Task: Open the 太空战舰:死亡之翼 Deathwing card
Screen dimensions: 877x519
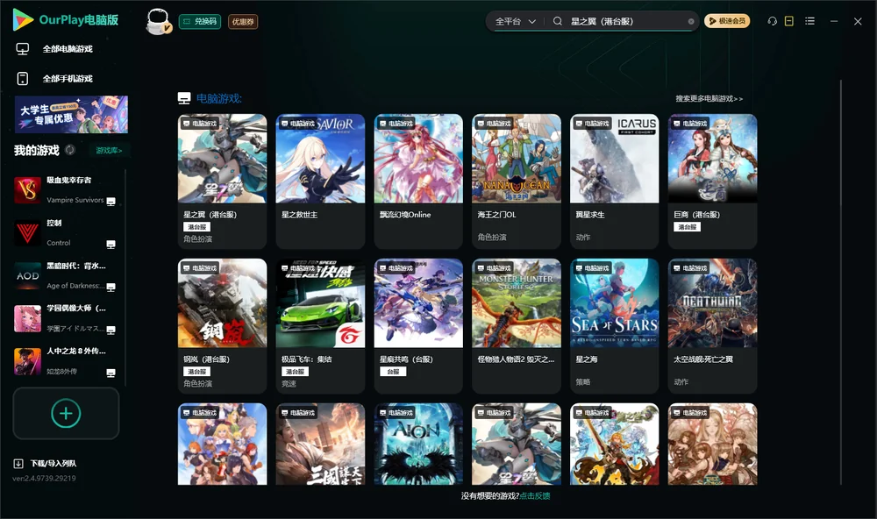Action: tap(712, 325)
